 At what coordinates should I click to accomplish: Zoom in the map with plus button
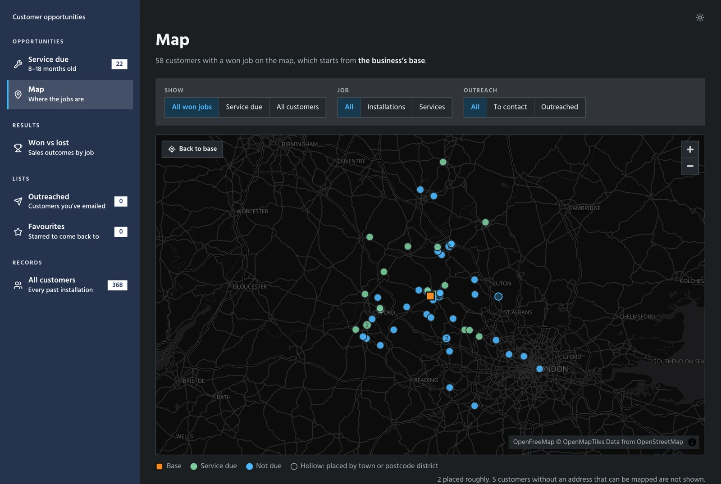point(690,149)
